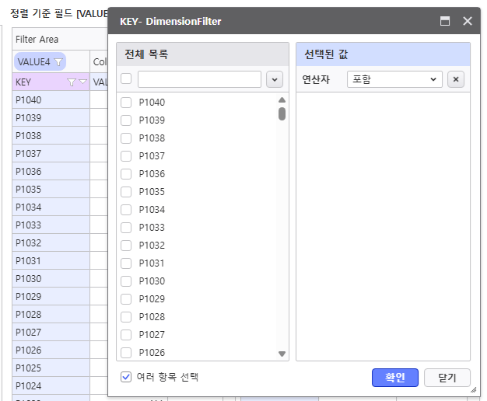Clear the operator with X button
The width and height of the screenshot is (487, 401).
coord(457,79)
